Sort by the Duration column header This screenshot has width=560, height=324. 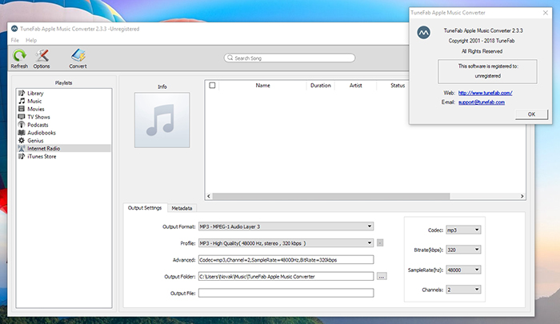pos(320,86)
